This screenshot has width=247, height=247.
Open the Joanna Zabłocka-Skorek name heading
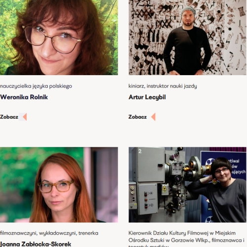pos(36,244)
